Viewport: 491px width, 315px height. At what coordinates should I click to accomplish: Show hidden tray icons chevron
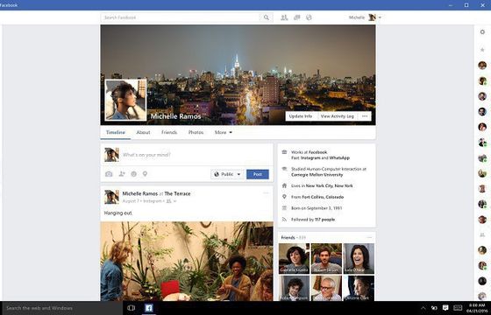tap(423, 308)
